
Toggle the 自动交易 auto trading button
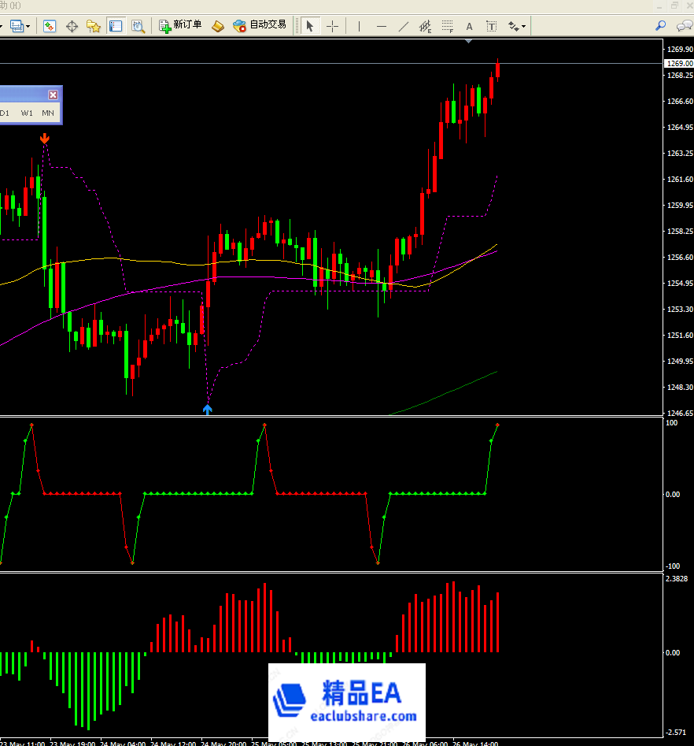point(260,25)
